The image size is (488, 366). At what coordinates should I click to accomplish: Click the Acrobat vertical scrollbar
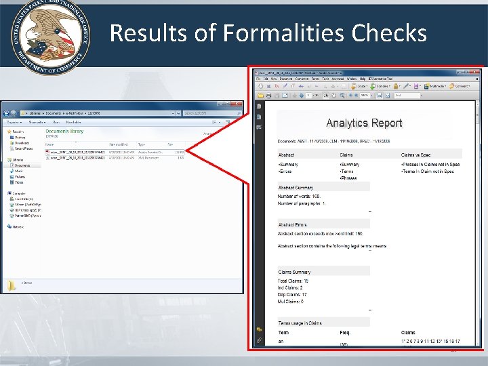(x=478, y=223)
